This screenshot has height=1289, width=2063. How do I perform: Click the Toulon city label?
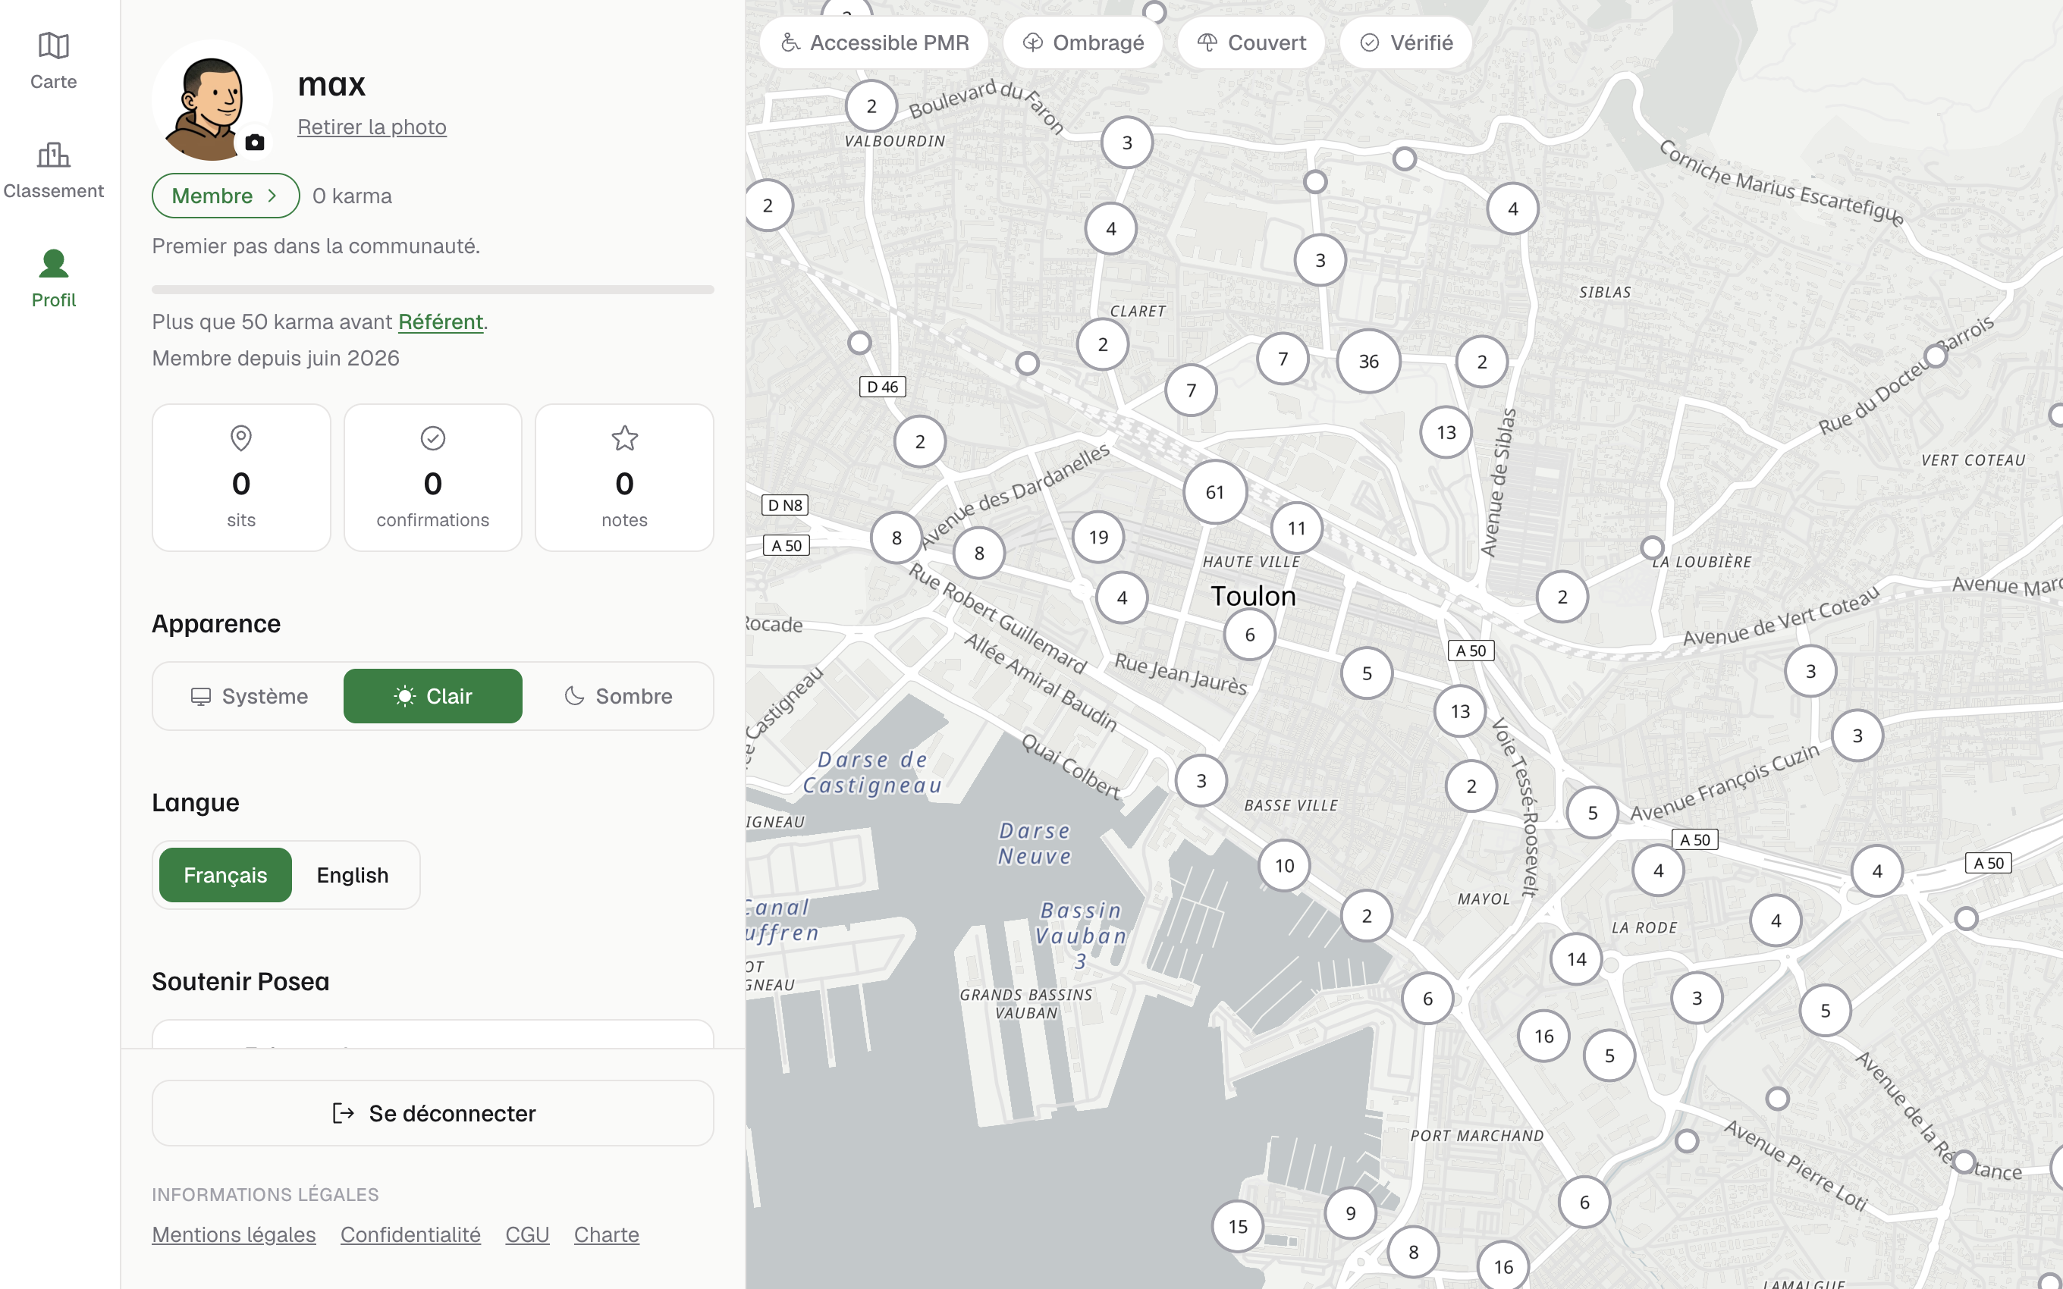pyautogui.click(x=1253, y=596)
